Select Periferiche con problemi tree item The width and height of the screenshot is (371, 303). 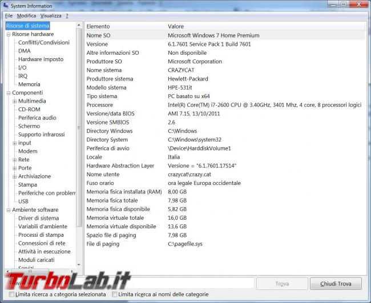pos(47,193)
